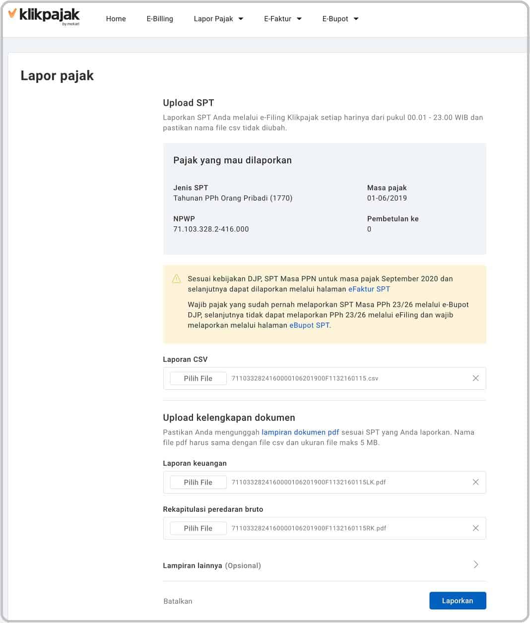The image size is (530, 623).
Task: Go to the Home menu
Action: pos(116,19)
